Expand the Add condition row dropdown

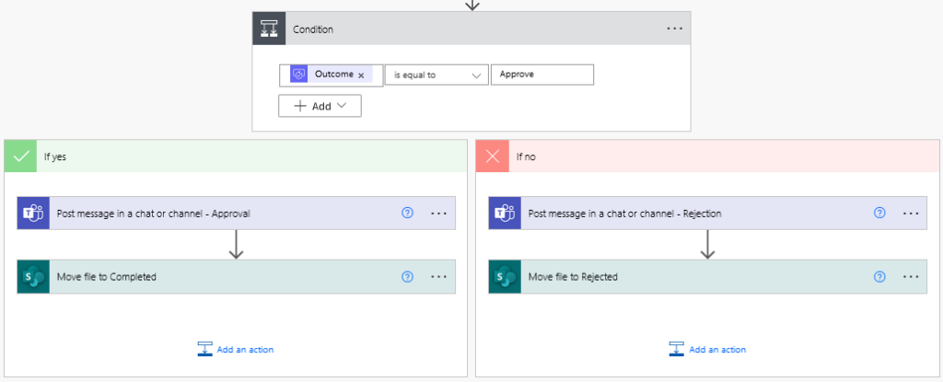click(320, 106)
